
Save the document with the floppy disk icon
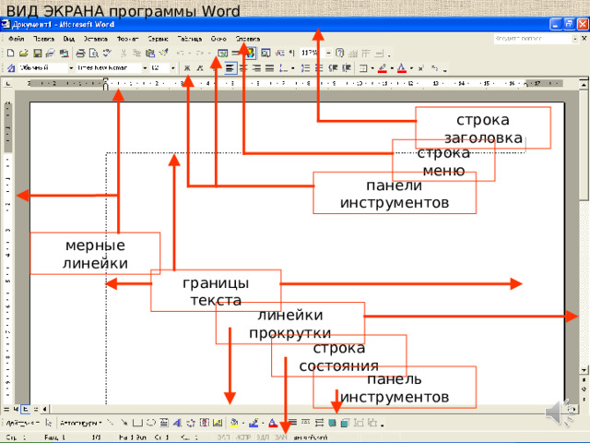point(37,54)
